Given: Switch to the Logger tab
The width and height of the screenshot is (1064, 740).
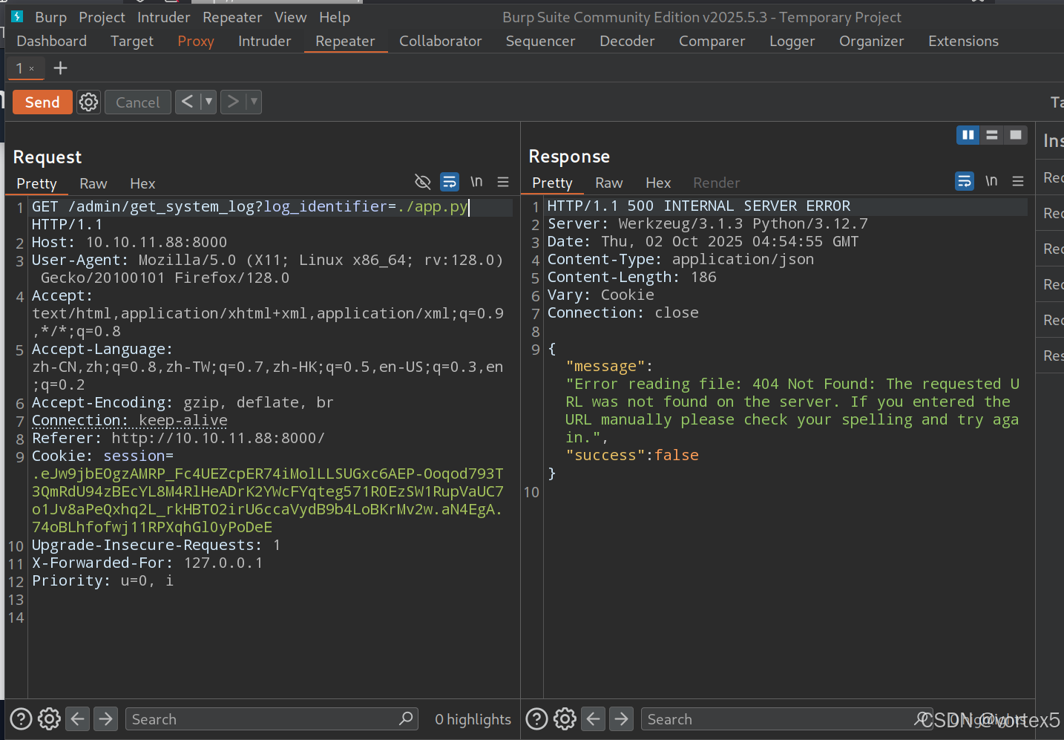Looking at the screenshot, I should point(792,41).
